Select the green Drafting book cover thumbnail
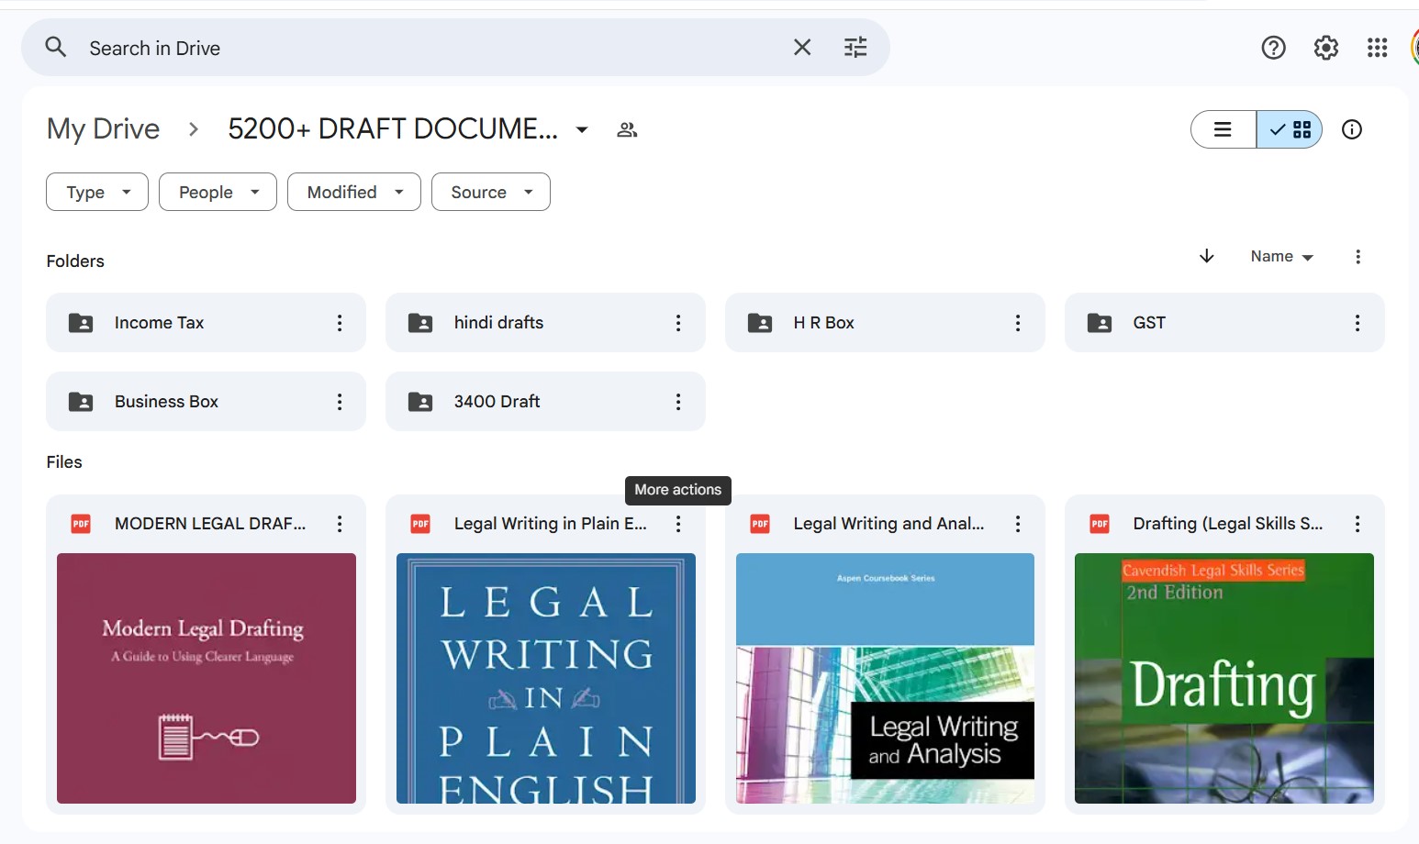1419x844 pixels. point(1224,678)
